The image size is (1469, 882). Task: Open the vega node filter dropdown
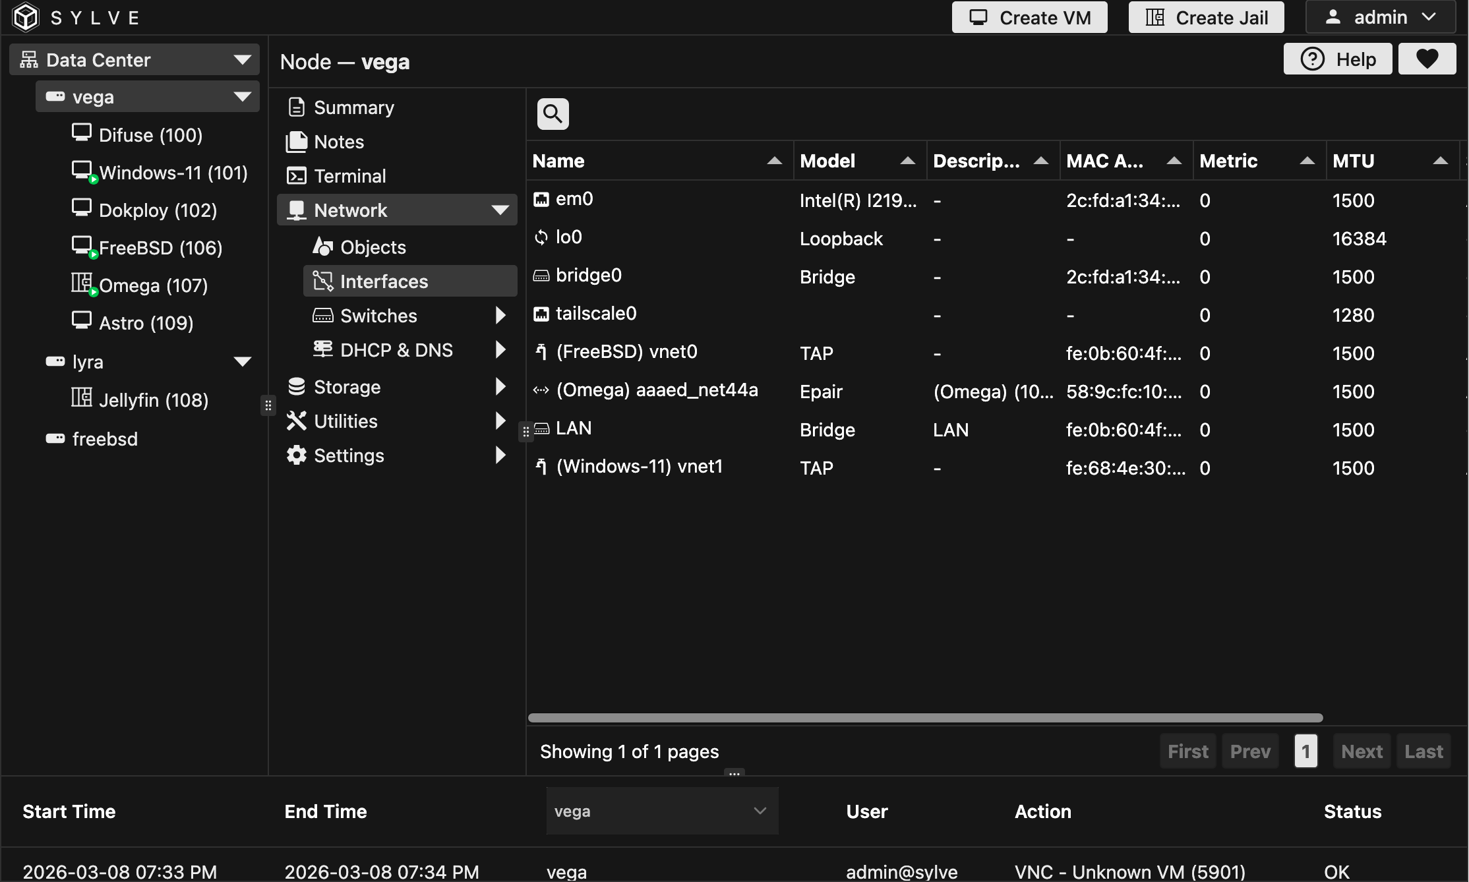[x=662, y=811]
